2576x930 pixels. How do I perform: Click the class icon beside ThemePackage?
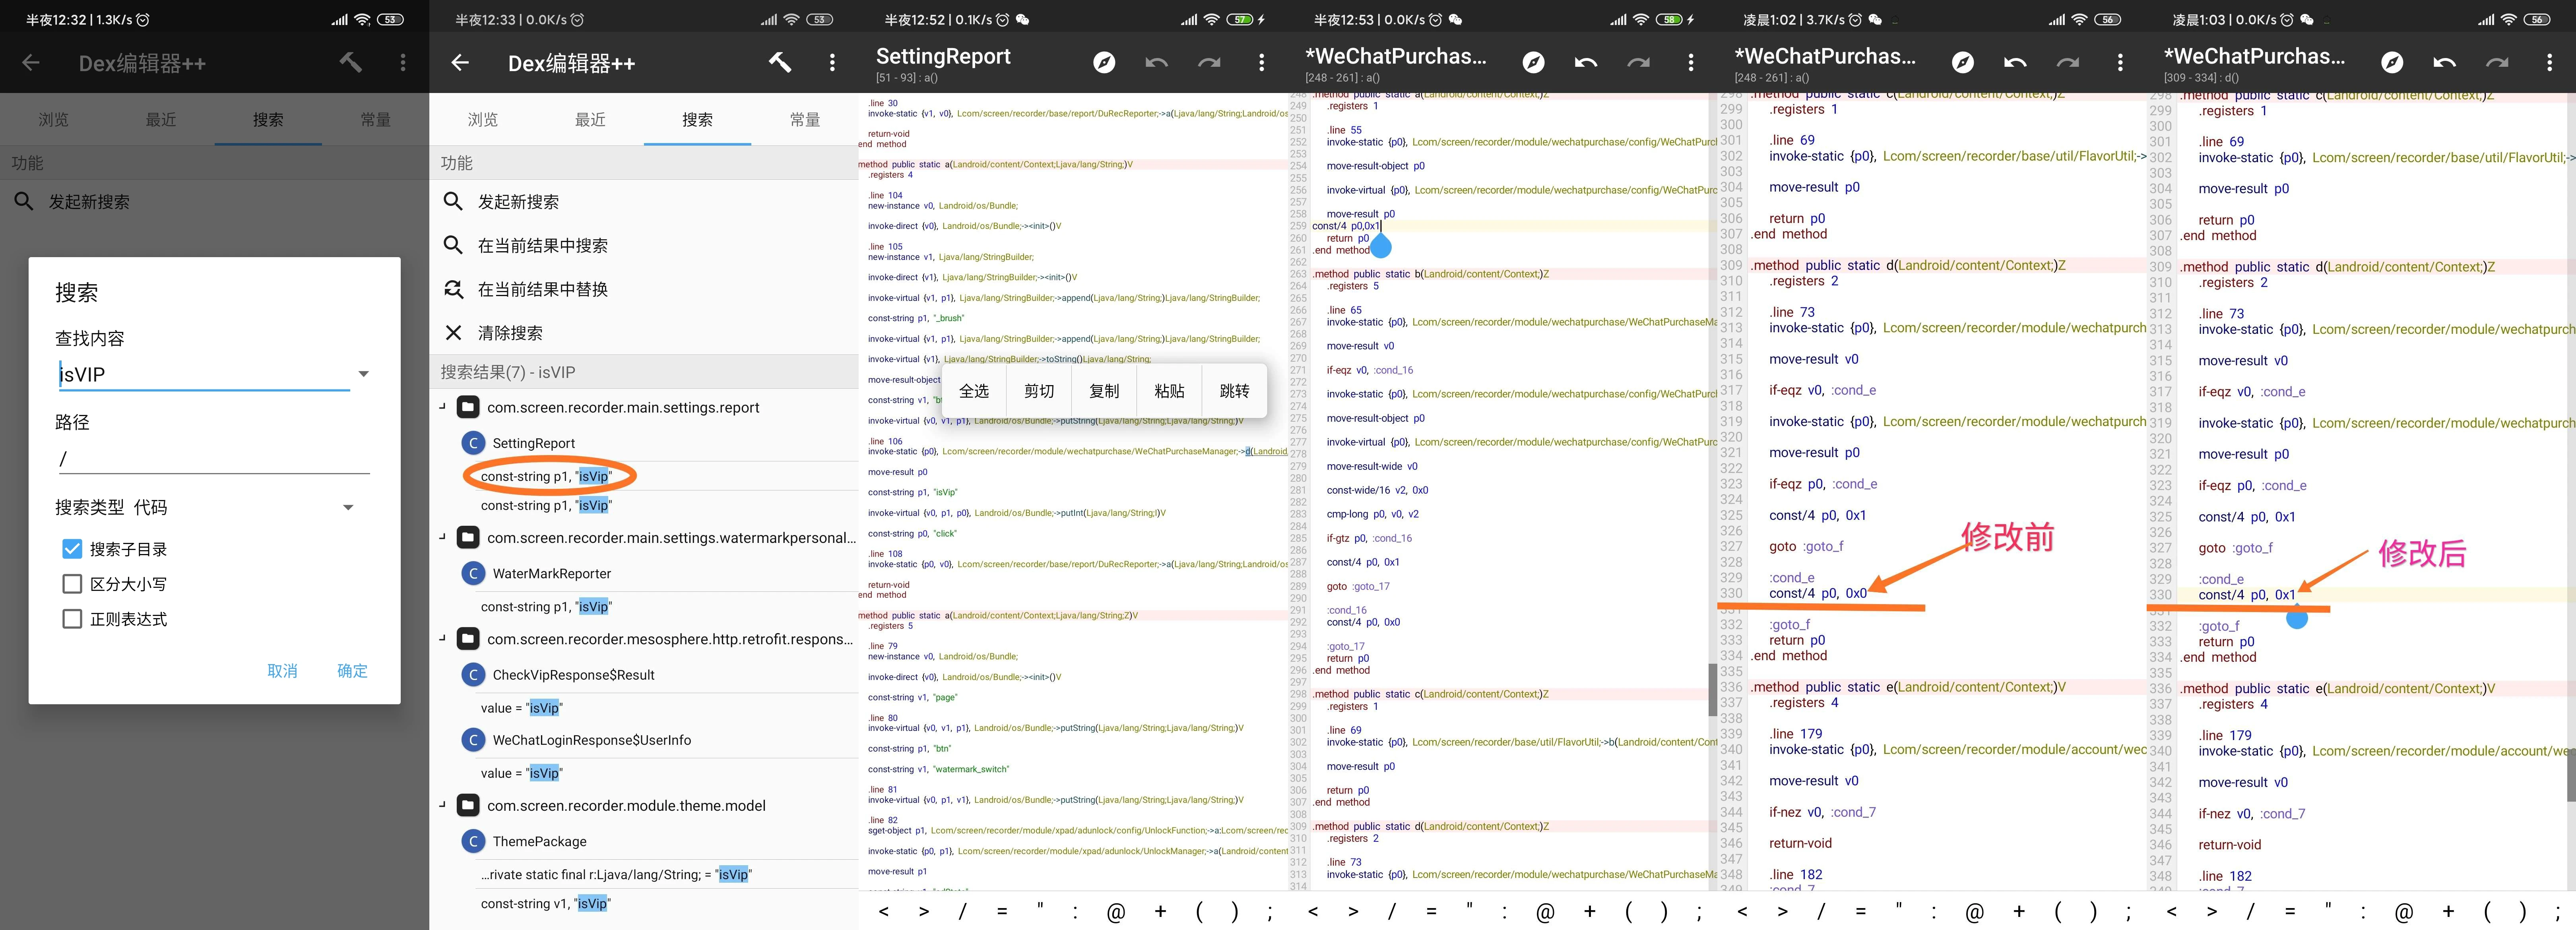click(473, 841)
